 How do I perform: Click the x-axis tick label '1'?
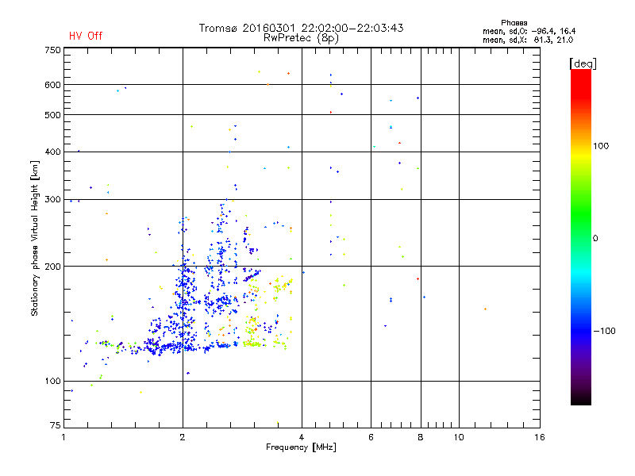point(63,437)
